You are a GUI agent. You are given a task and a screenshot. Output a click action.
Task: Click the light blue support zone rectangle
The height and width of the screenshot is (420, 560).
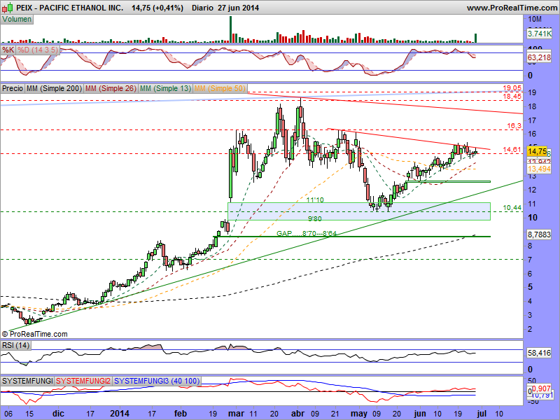tap(359, 211)
